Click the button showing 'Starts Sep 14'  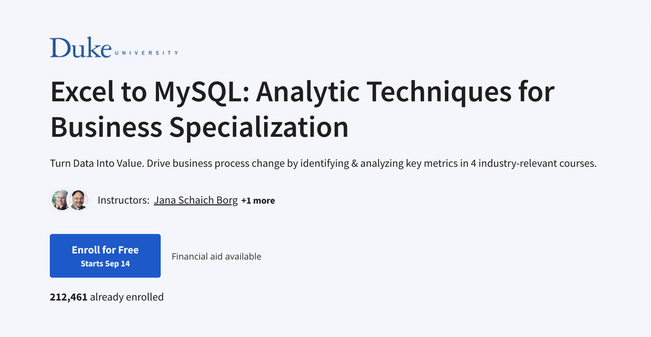(105, 256)
